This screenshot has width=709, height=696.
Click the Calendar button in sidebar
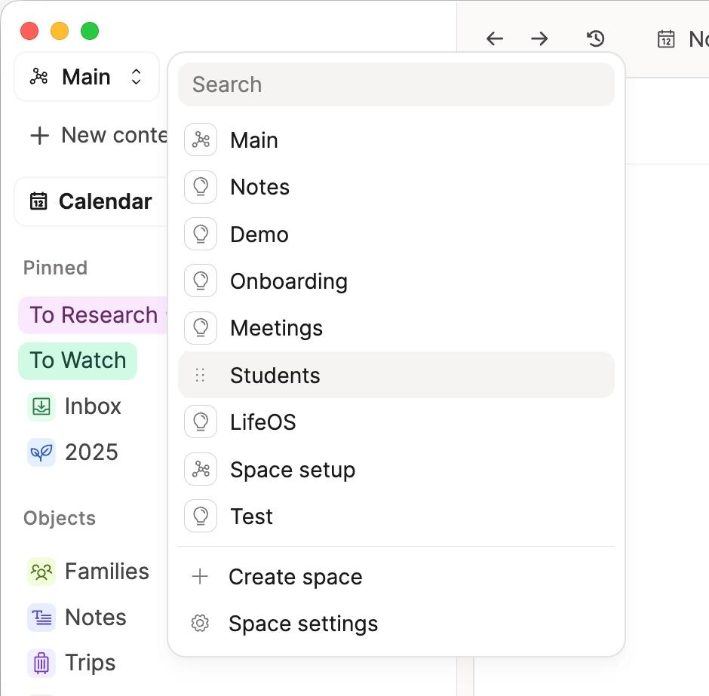91,201
